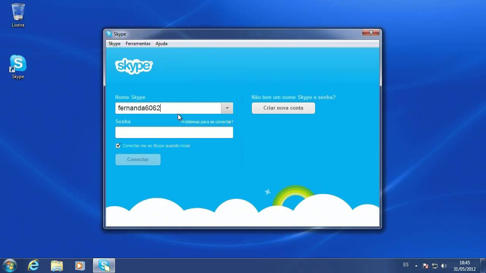The width and height of the screenshot is (486, 273).
Task: Focus the Nome Skype field with fernanda6062
Action: (x=168, y=108)
